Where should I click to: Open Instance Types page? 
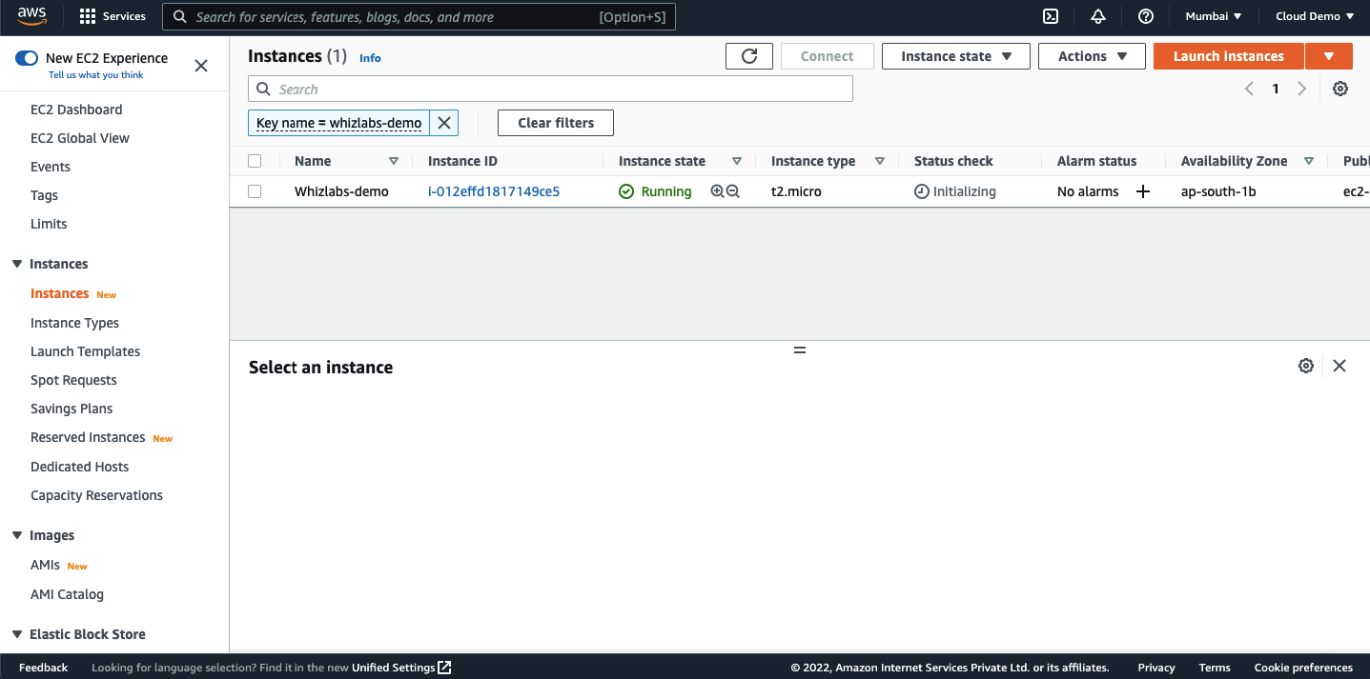pos(74,323)
